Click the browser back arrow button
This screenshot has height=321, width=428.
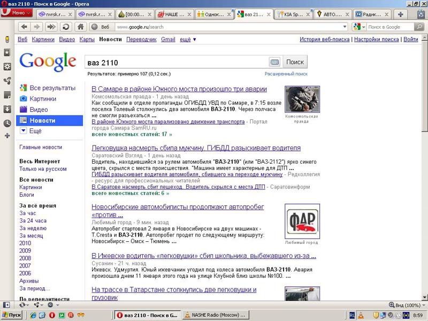coord(24,27)
